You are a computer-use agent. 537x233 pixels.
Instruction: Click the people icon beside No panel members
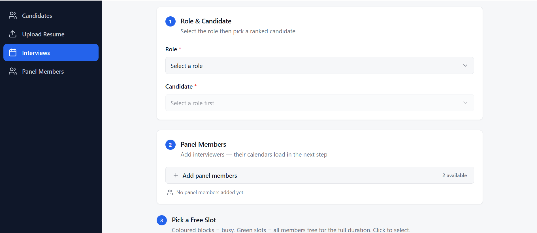(170, 192)
